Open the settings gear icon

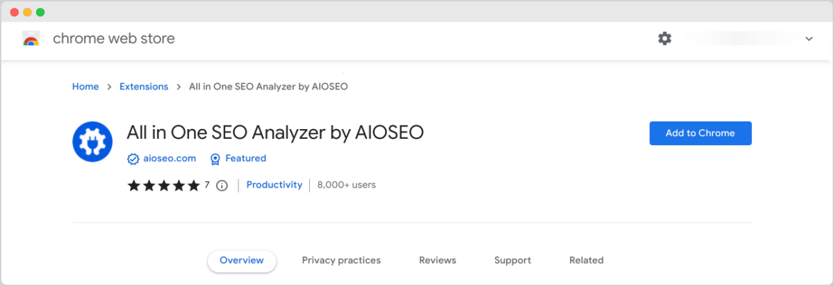[x=665, y=39]
